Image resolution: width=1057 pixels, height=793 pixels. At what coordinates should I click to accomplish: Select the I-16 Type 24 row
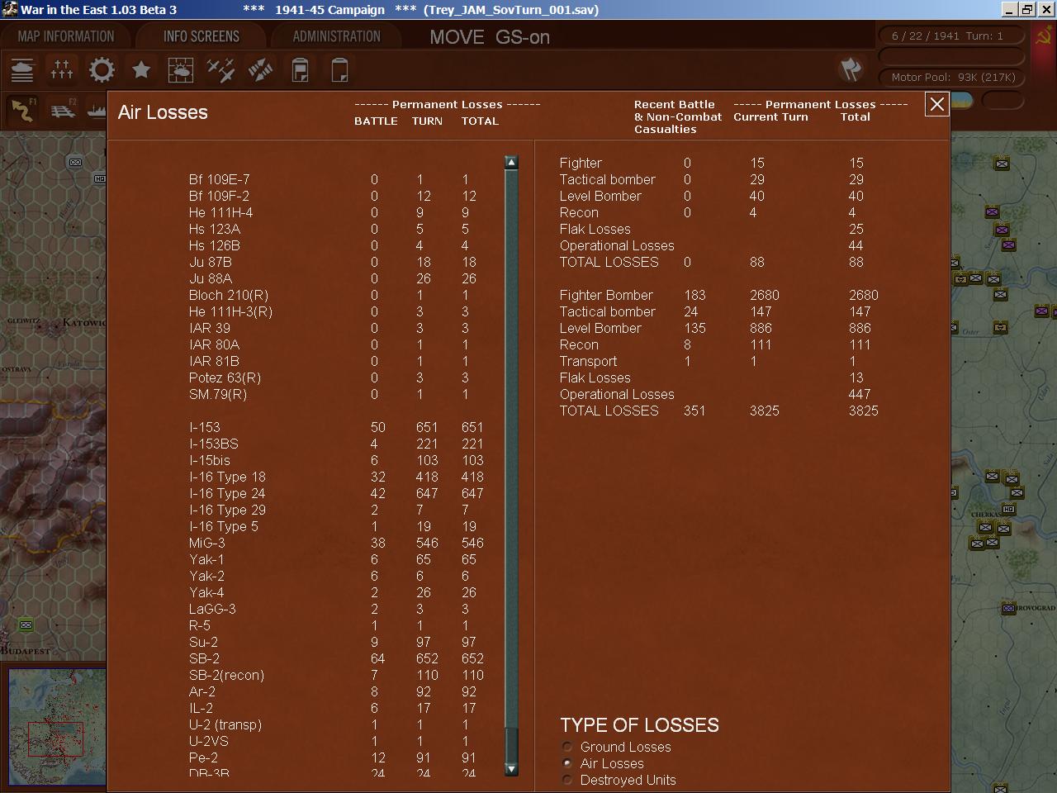336,493
